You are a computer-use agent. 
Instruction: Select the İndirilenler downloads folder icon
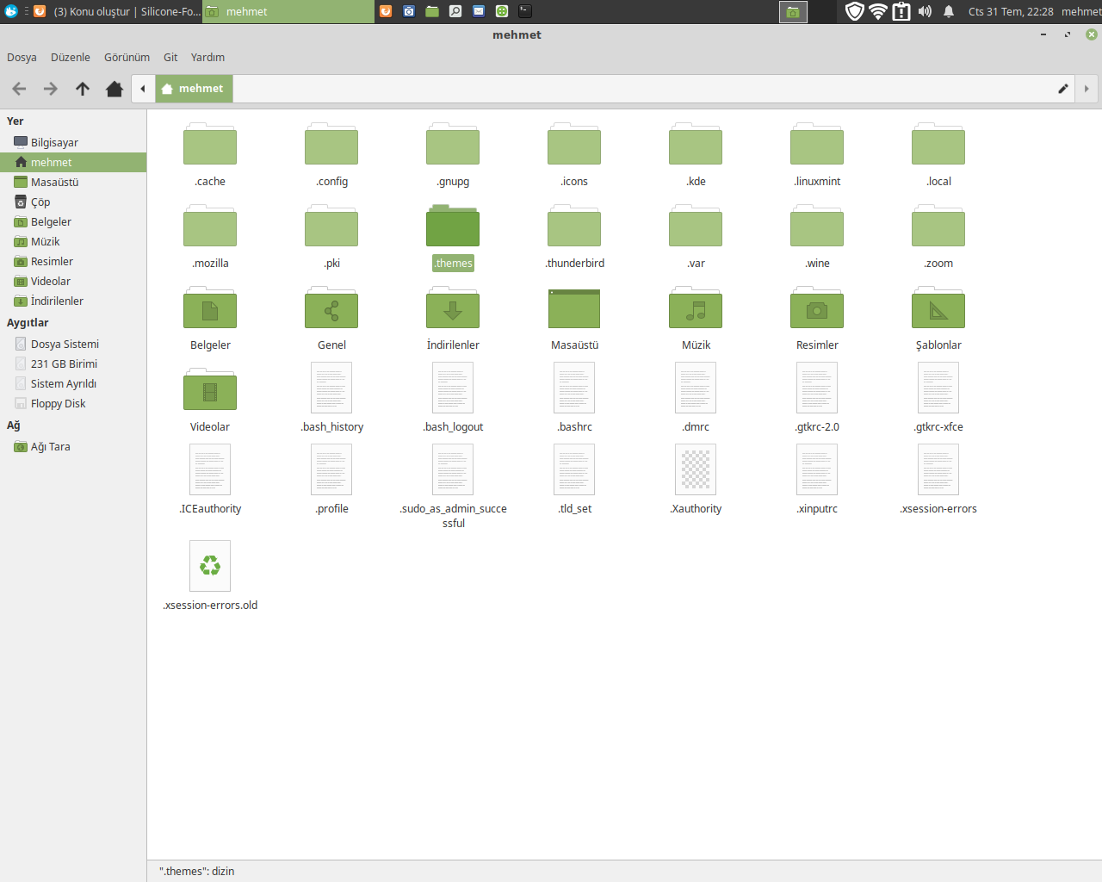pyautogui.click(x=453, y=307)
